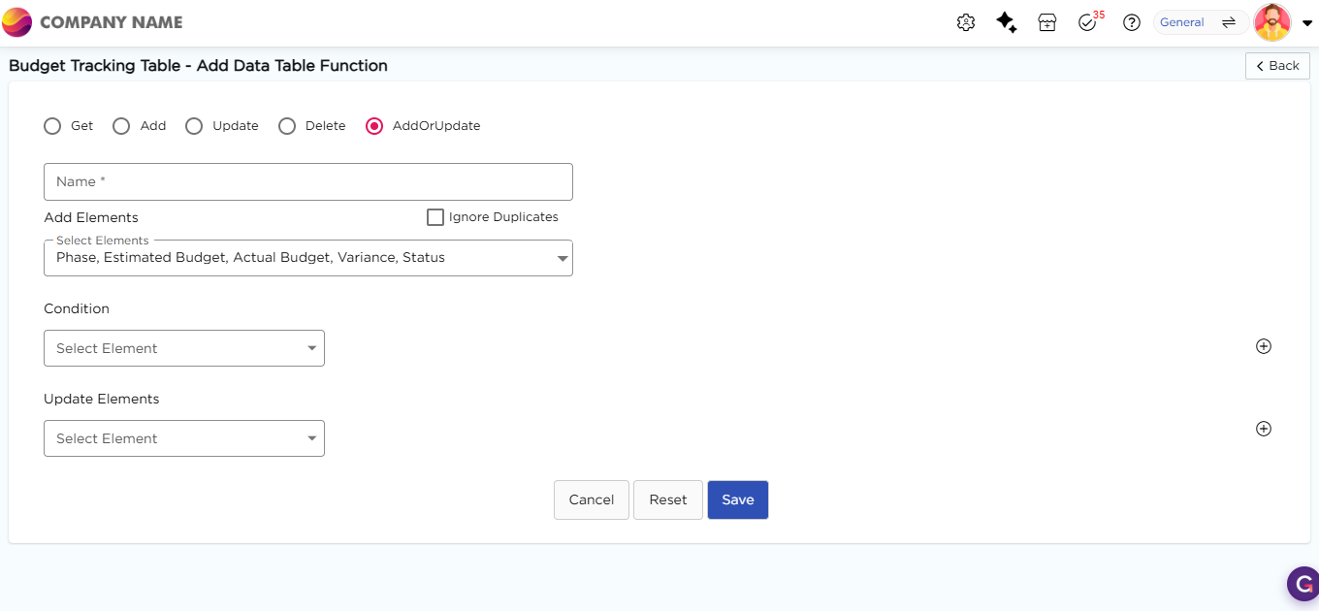Open the settings gear icon

click(x=965, y=22)
